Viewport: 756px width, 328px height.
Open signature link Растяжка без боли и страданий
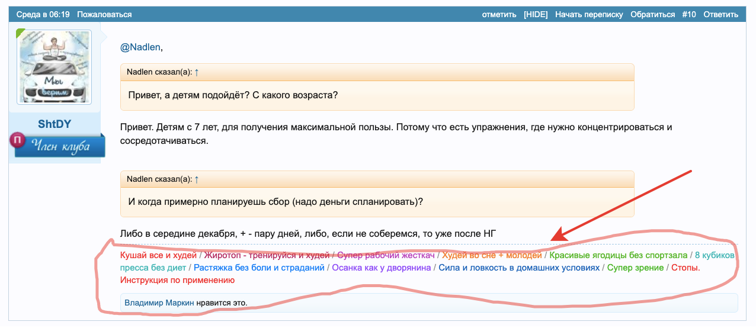tap(259, 268)
